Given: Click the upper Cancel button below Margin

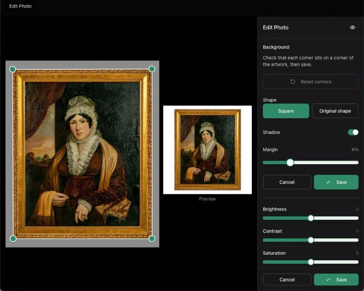Looking at the screenshot, I should pyautogui.click(x=287, y=182).
